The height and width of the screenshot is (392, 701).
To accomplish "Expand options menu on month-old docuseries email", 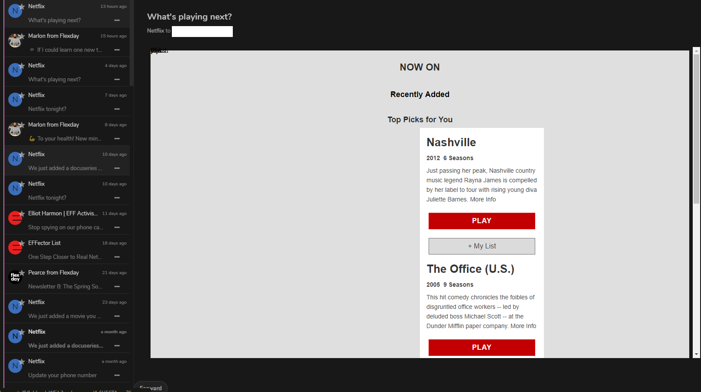I will point(117,346).
